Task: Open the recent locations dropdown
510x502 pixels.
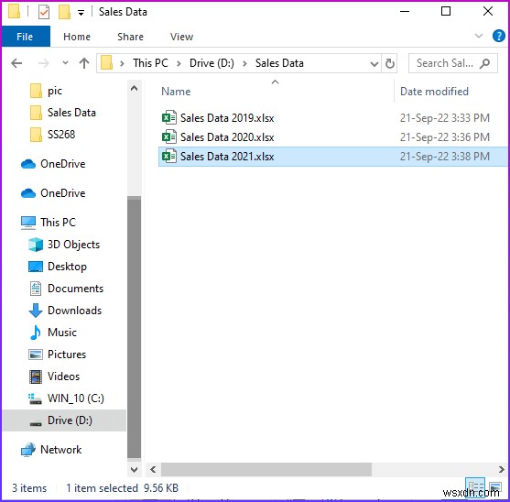Action: pyautogui.click(x=65, y=63)
